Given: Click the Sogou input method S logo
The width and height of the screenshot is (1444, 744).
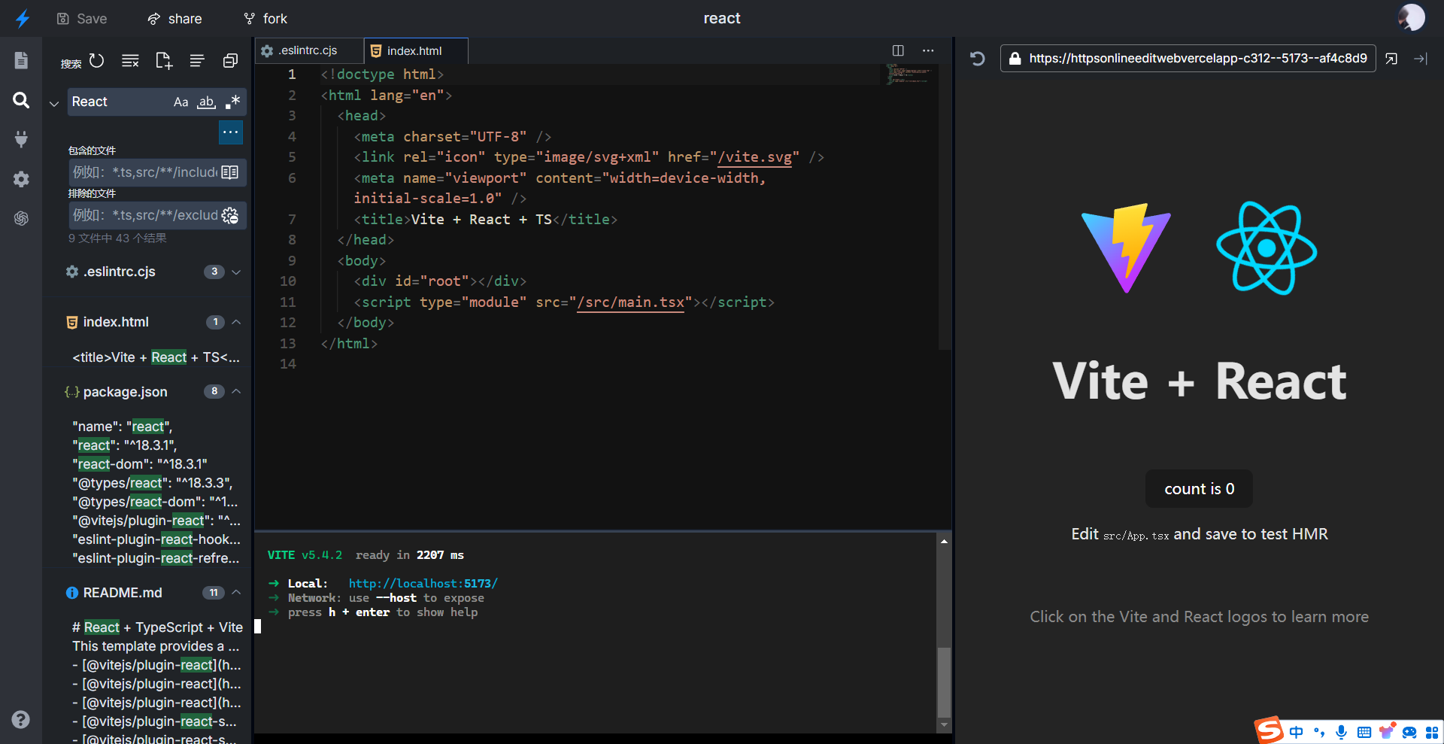Looking at the screenshot, I should 1269,730.
